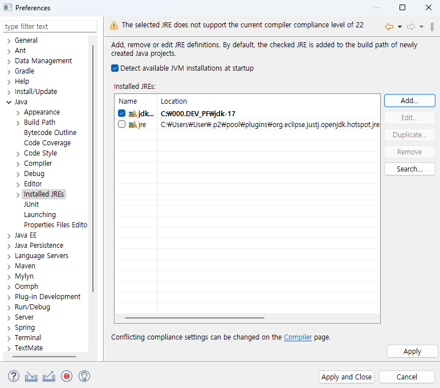The image size is (440, 388).
Task: Open Java EE preferences
Action: click(26, 235)
